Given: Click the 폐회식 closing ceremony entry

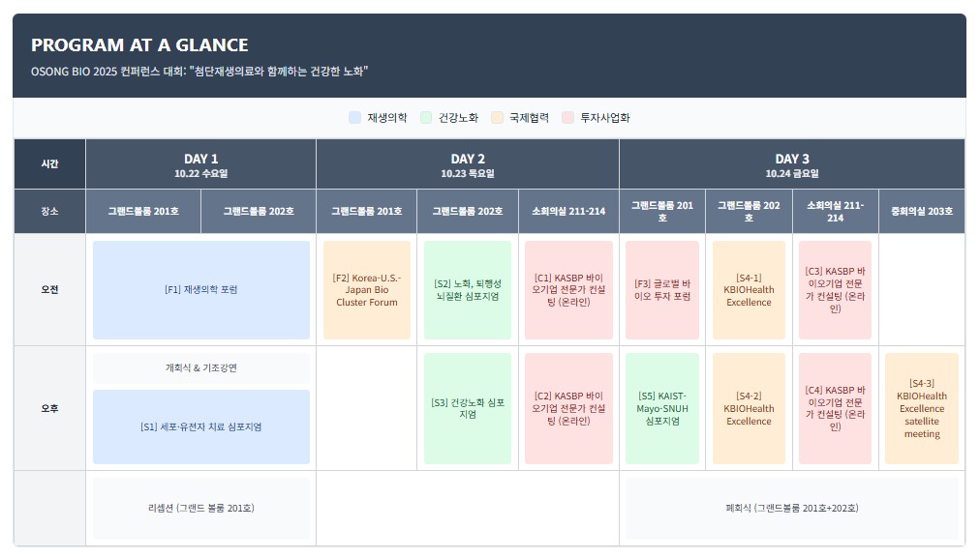Looking at the screenshot, I should [791, 508].
